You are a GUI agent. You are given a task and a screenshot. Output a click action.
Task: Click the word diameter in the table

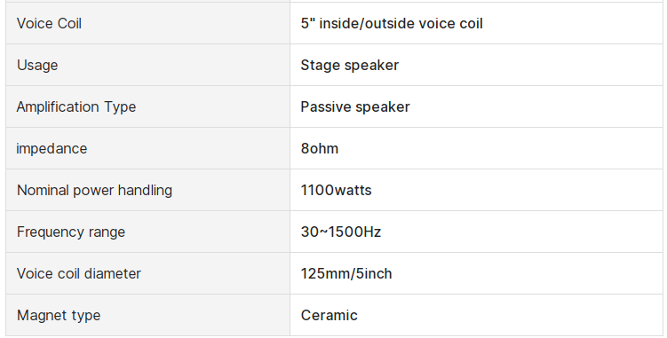pos(115,273)
